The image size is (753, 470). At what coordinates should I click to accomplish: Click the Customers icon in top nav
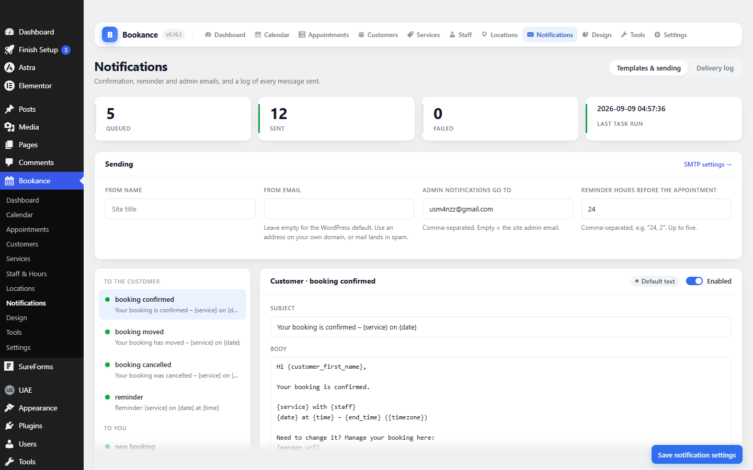[x=361, y=34]
